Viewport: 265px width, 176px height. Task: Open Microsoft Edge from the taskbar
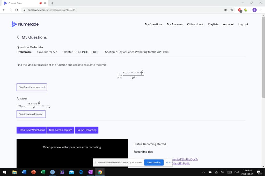pyautogui.click(x=81, y=172)
